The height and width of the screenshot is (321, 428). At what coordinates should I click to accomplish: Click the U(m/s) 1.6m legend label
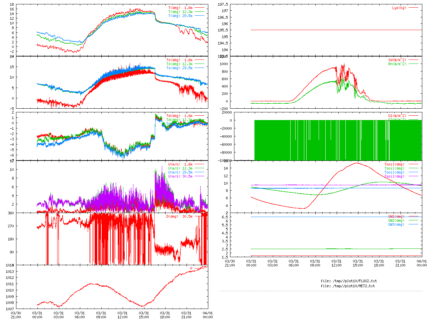coord(181,165)
